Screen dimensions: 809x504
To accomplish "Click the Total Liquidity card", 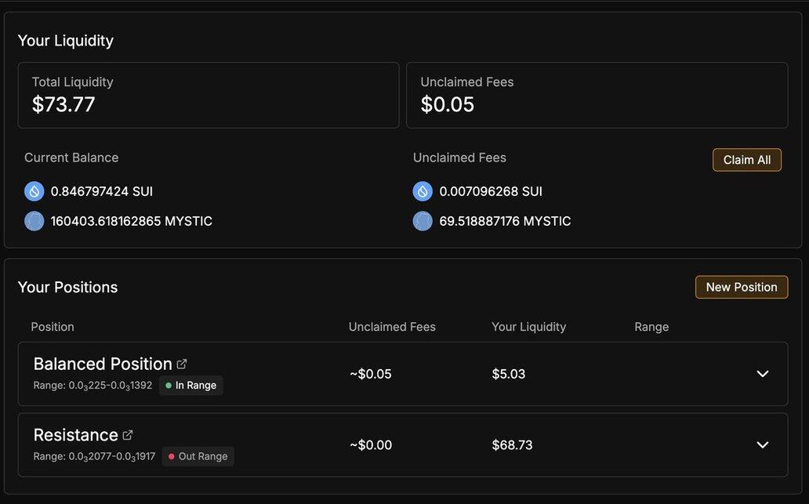I will pos(208,95).
